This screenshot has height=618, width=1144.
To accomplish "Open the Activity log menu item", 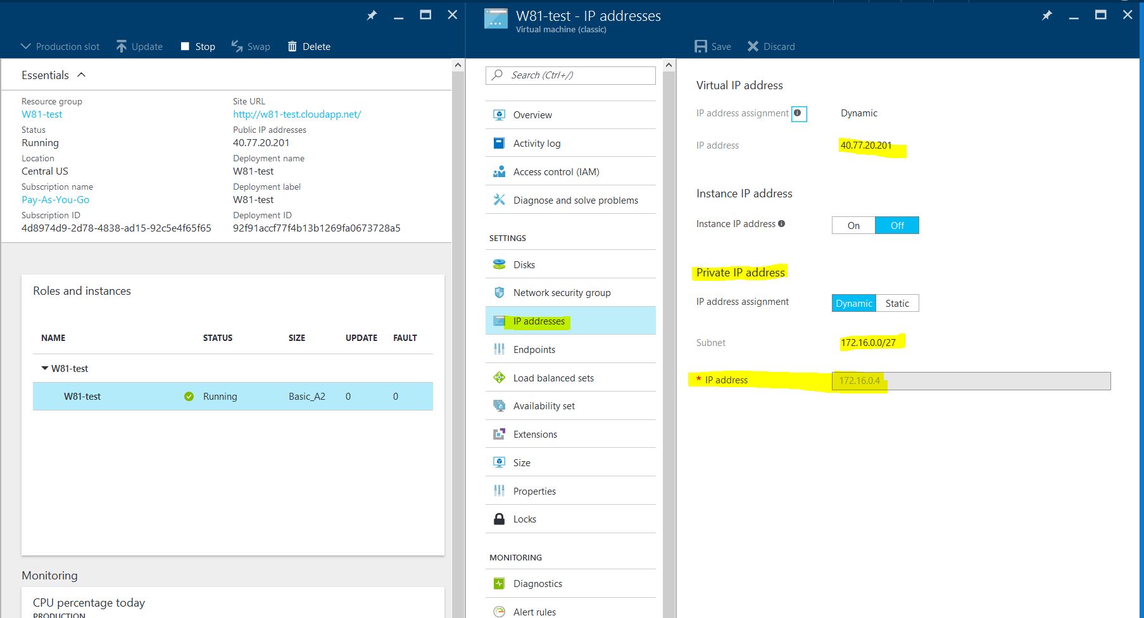I will coord(536,143).
